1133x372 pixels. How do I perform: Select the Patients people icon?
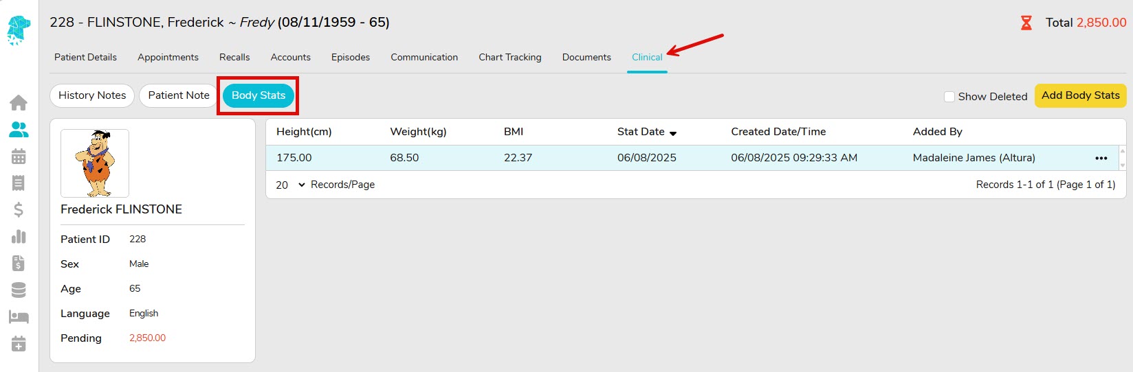pos(19,129)
